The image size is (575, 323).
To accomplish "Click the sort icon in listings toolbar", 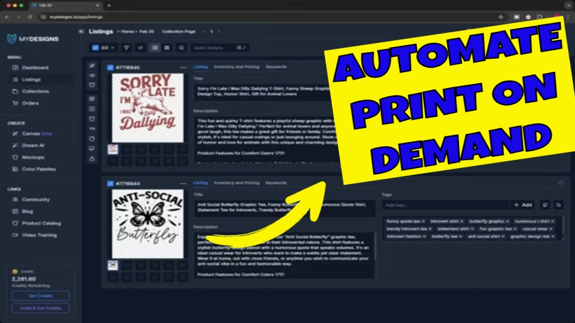I will pos(140,48).
